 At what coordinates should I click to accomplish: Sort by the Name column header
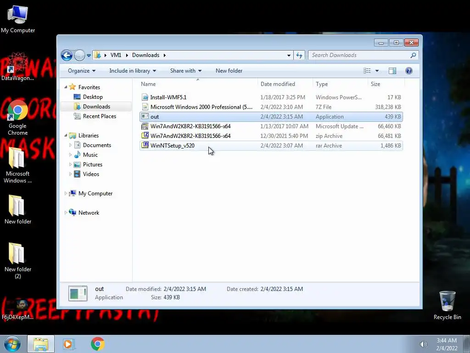(198, 84)
